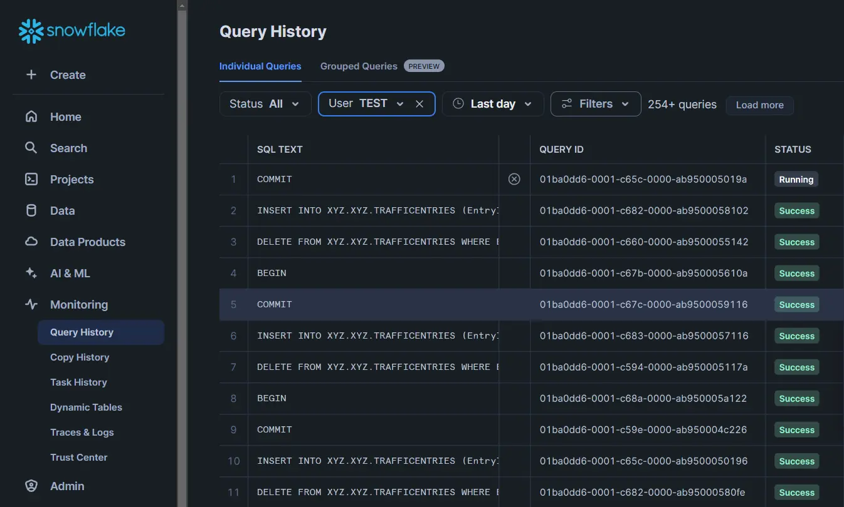
Task: Click the Data database icon
Action: click(31, 210)
